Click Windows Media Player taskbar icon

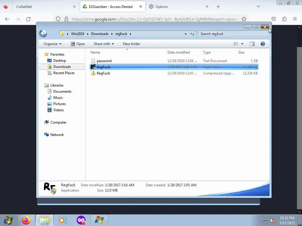[62, 220]
